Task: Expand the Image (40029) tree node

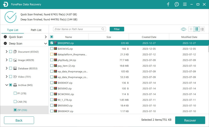Action: coord(7,60)
